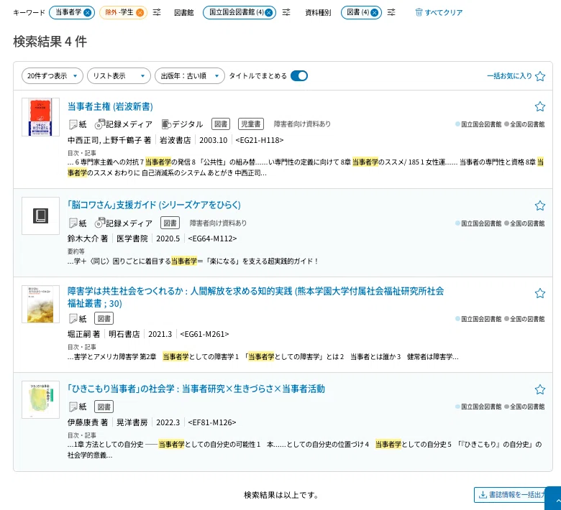Remove the 図書 (4) material type chip

coord(374,12)
